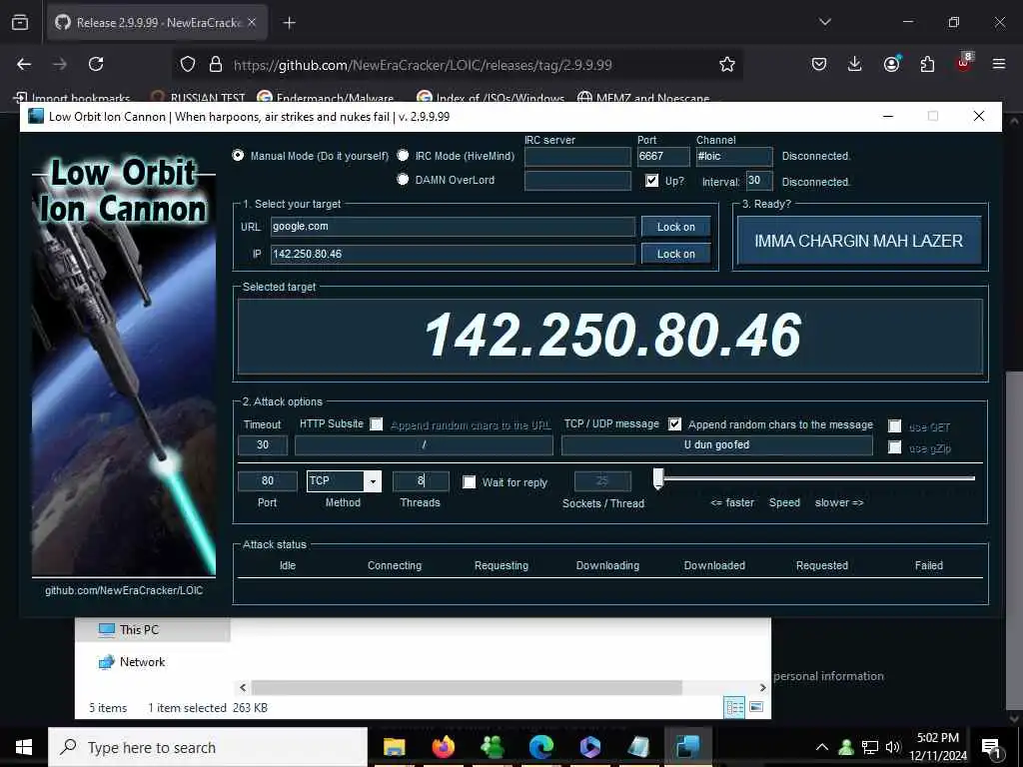Viewport: 1023px width, 767px height.
Task: Open the Firefox account icon
Action: [891, 63]
